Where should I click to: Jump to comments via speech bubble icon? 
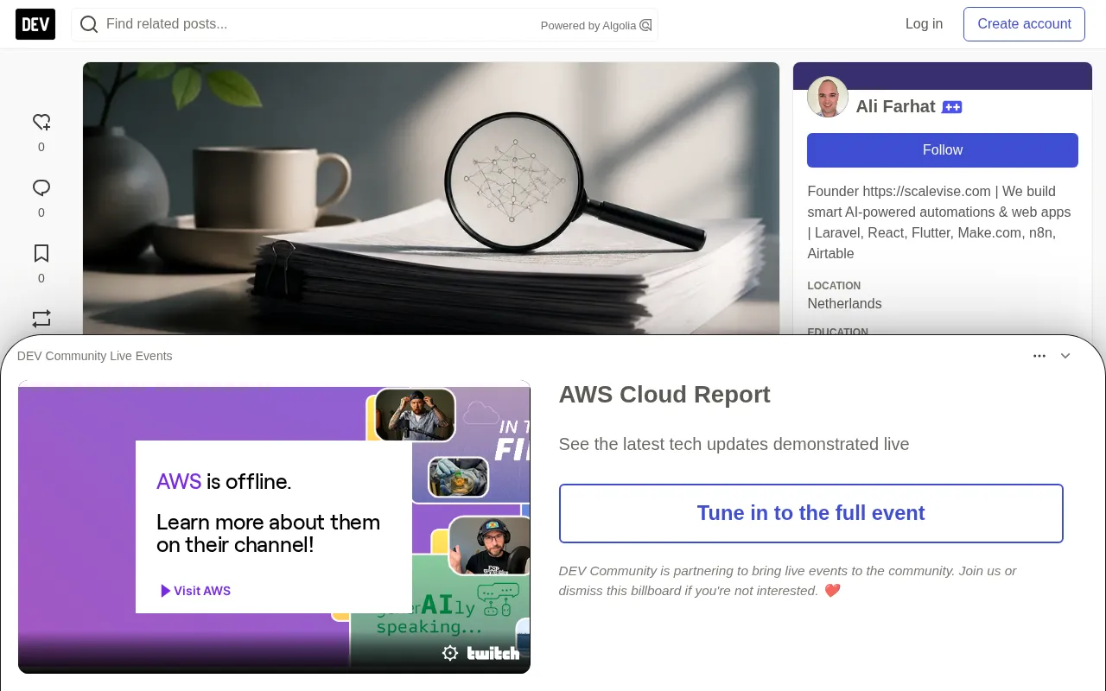(41, 187)
